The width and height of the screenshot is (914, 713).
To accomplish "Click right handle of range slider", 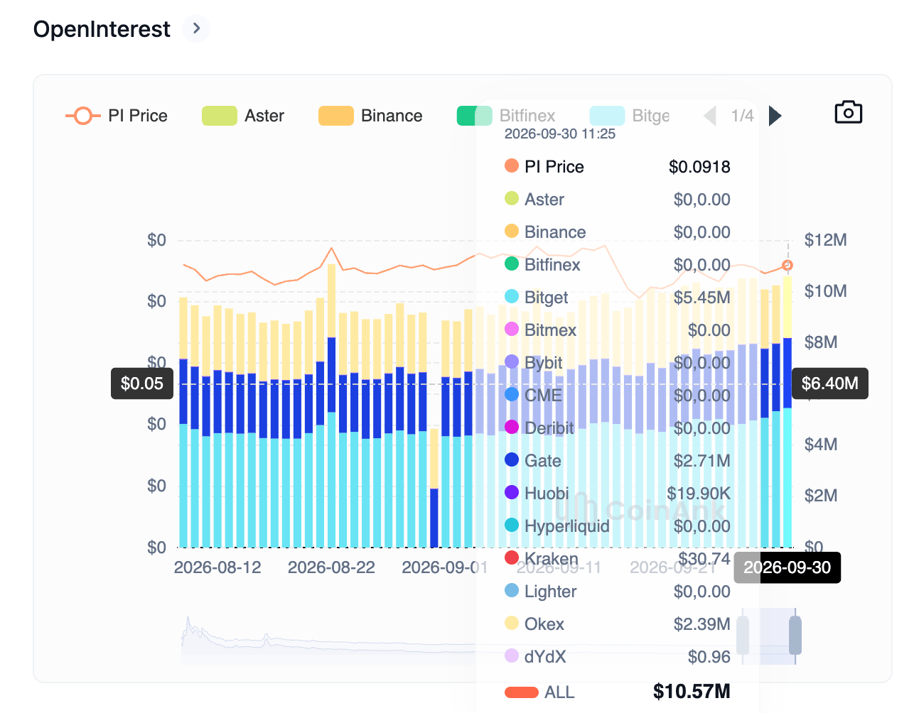I will click(795, 635).
